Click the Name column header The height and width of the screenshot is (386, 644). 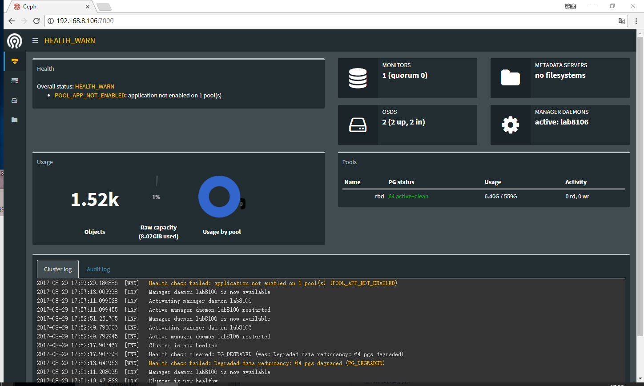click(352, 182)
